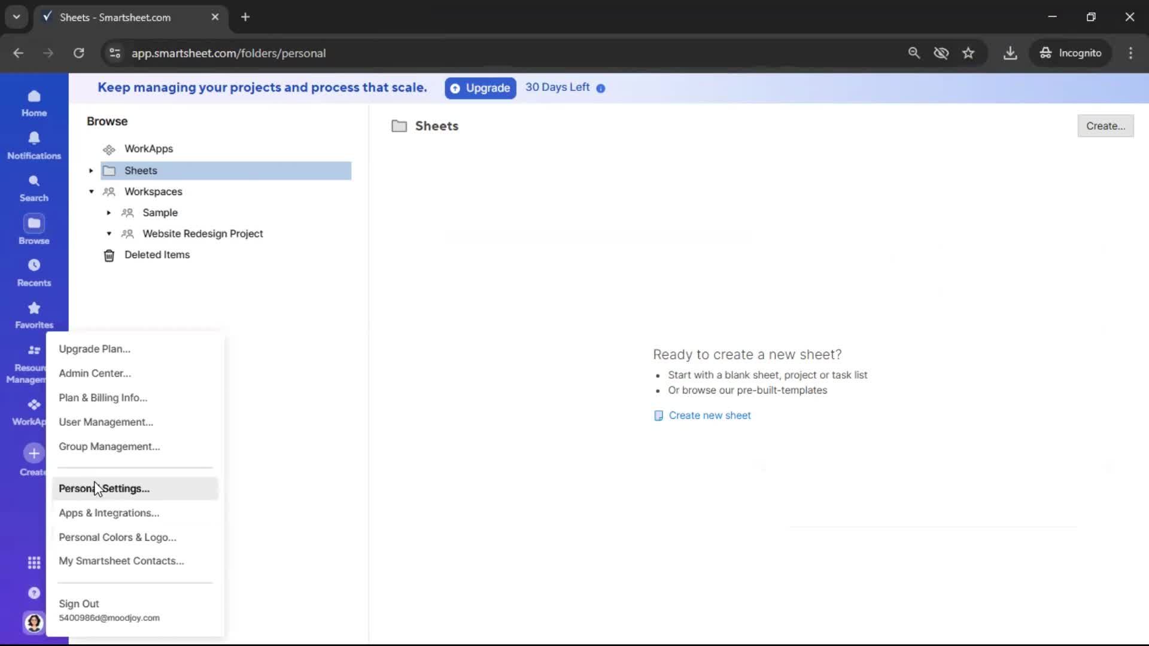Open the Favorites panel
This screenshot has height=646, width=1149.
pos(34,314)
